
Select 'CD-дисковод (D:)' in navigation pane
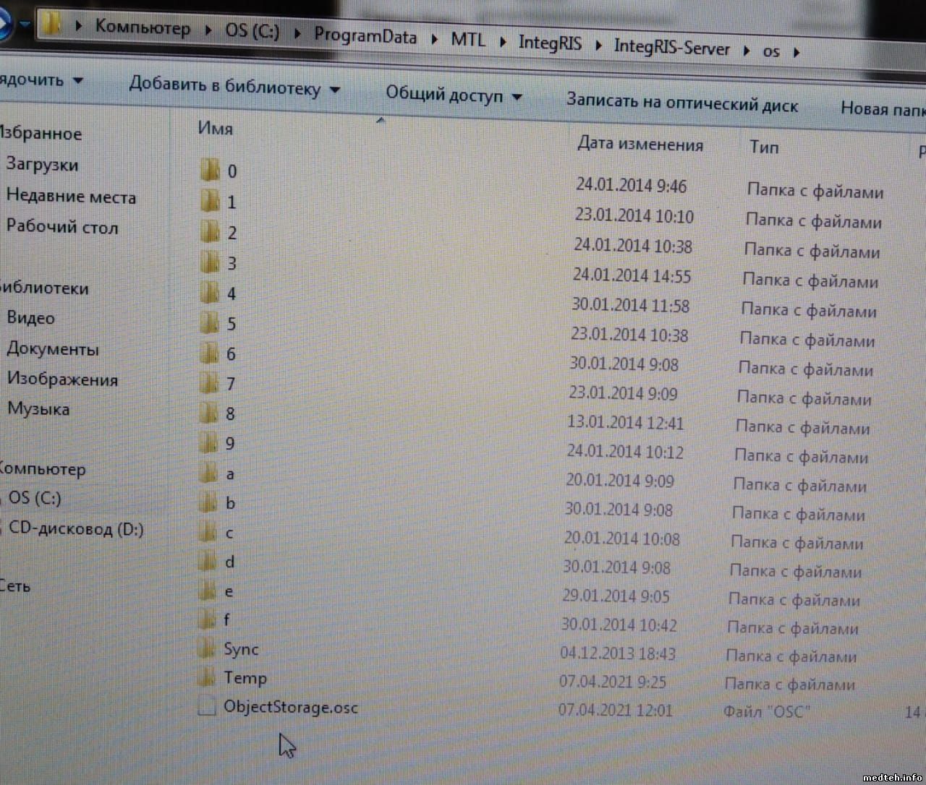[76, 529]
